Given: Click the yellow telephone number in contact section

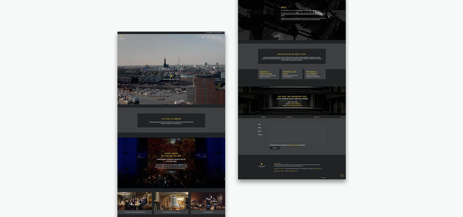Looking at the screenshot, I should pyautogui.click(x=294, y=104).
